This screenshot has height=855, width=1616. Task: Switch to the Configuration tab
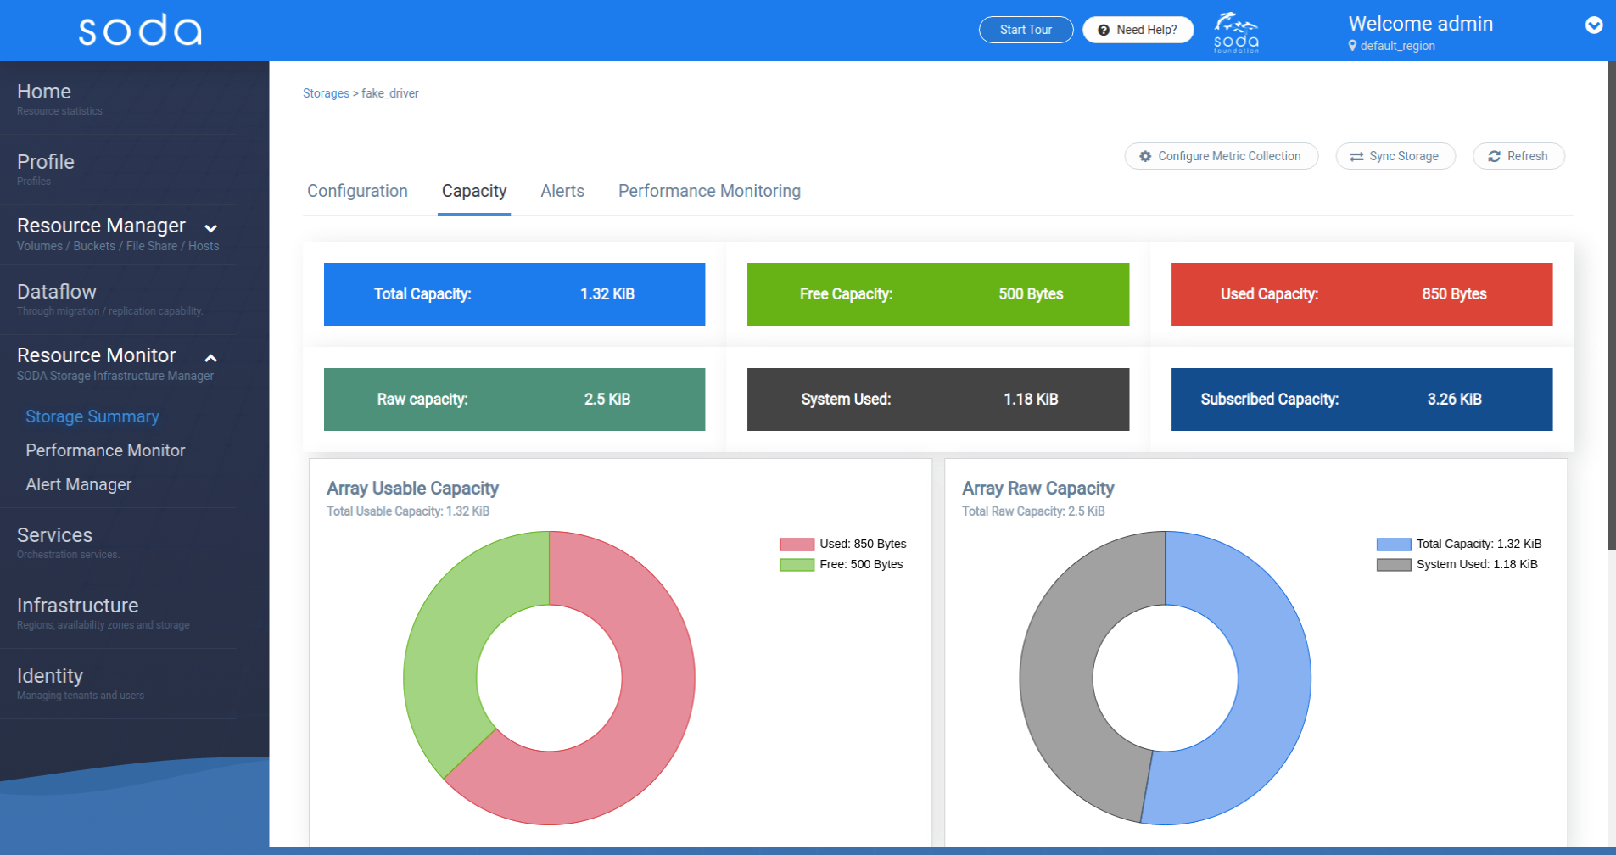[x=357, y=191]
